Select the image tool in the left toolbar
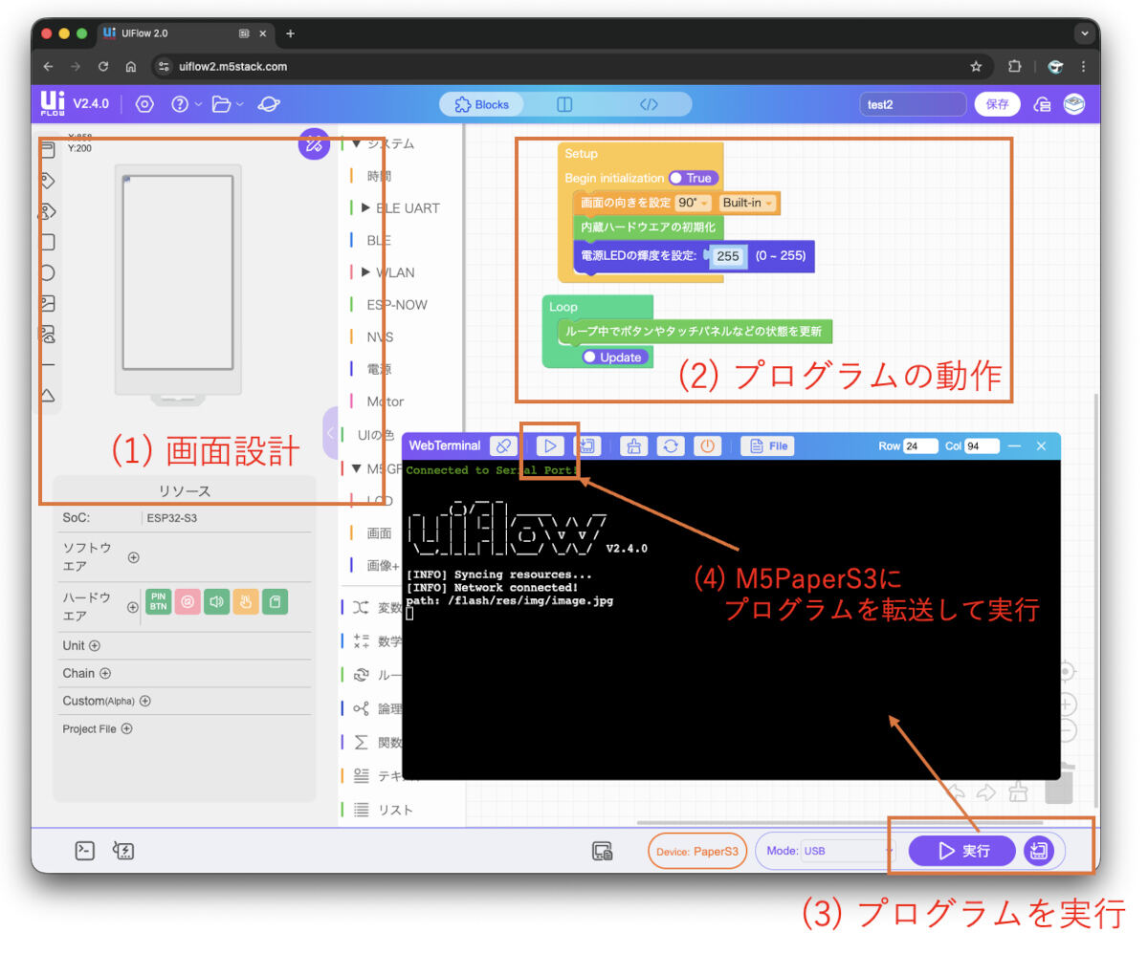 tap(50, 305)
